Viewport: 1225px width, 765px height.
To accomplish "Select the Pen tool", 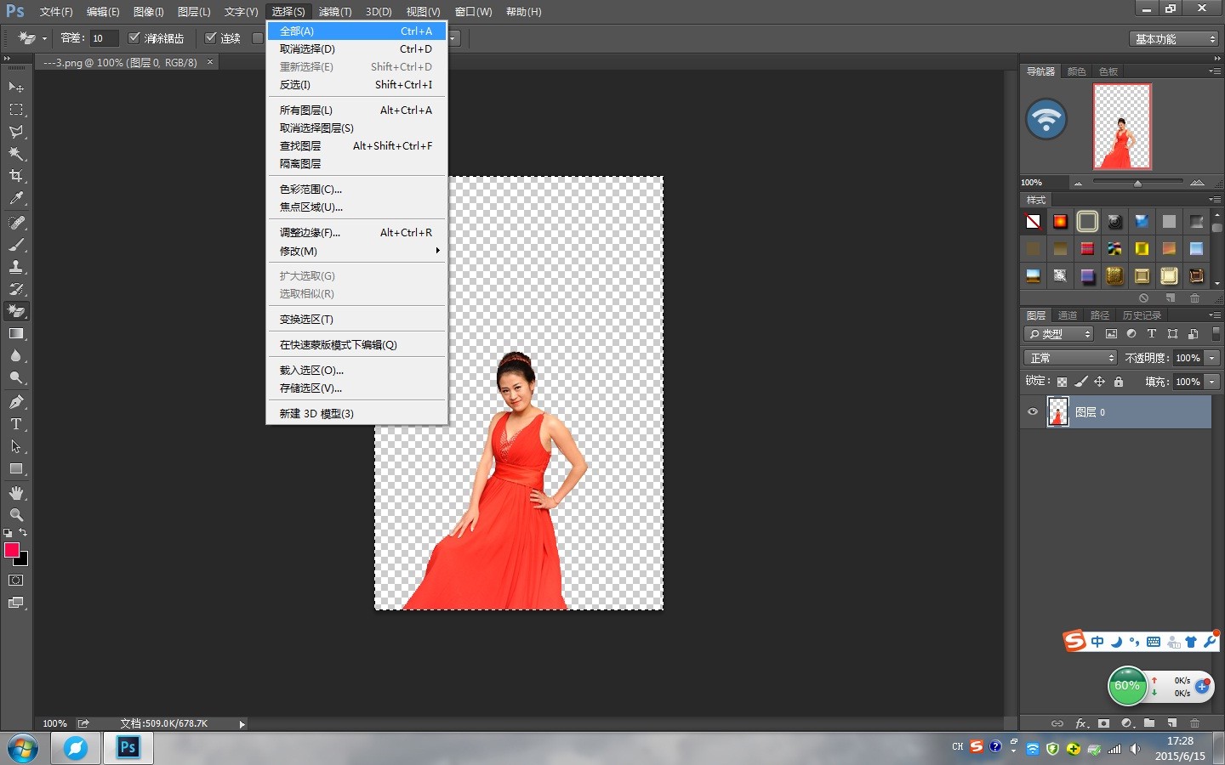I will 16,402.
